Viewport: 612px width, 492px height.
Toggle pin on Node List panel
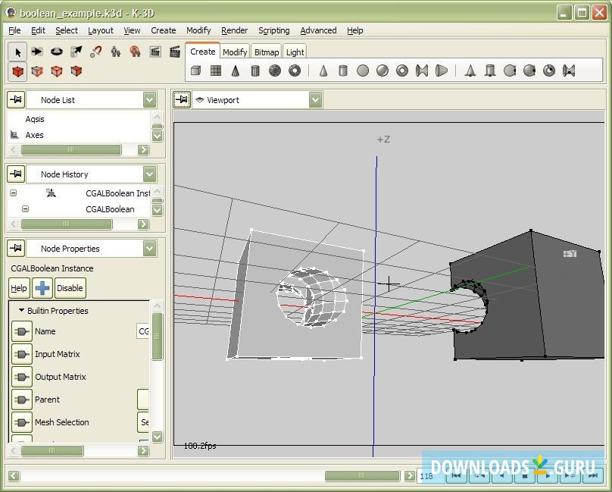15,100
